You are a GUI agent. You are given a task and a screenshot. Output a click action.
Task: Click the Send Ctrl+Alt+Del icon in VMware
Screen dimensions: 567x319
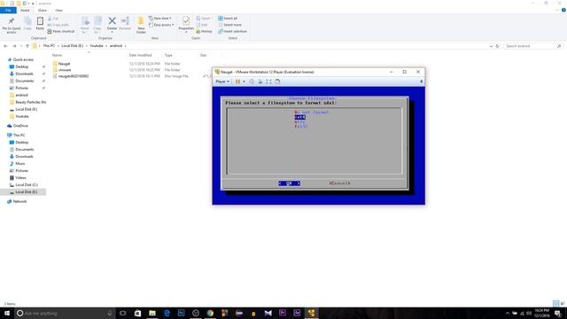(252, 82)
